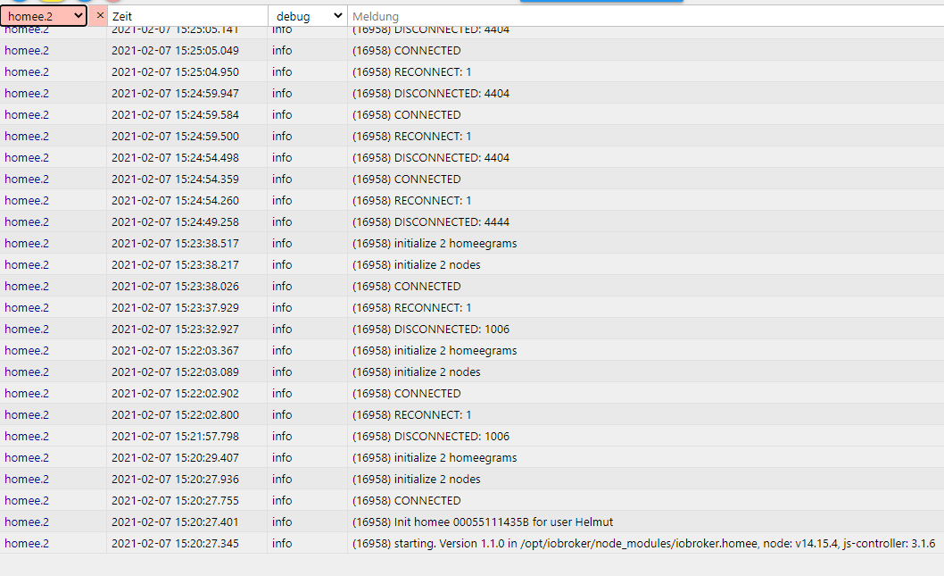Select the DISCONNECTED: 4404 message at 15:24:59.947

430,94
